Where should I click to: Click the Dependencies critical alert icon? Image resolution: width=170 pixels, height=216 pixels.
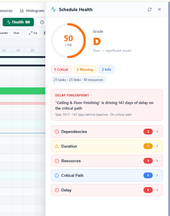coord(57,132)
